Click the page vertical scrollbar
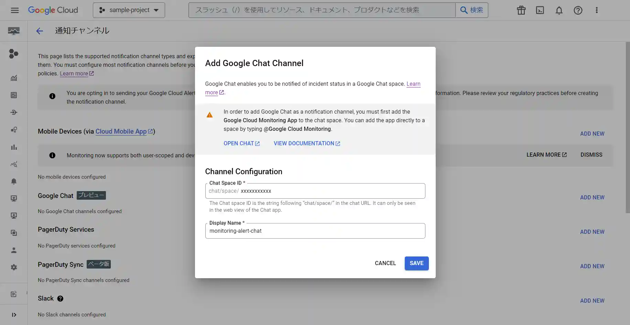Viewport: 630px width, 325px height. (628, 127)
